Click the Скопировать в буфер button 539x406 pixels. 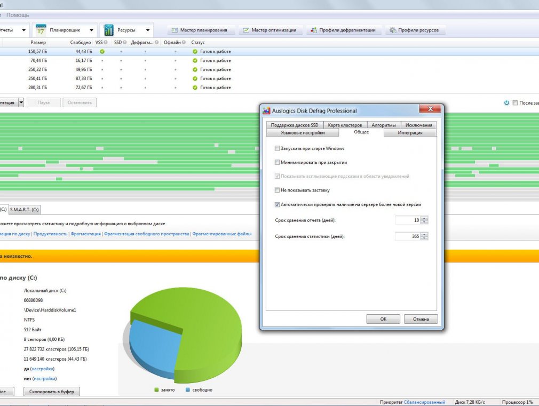click(52, 392)
